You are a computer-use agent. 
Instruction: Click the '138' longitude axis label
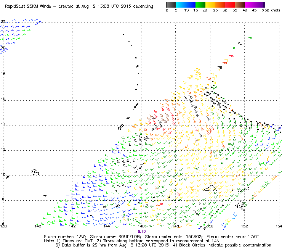[x=3, y=226]
